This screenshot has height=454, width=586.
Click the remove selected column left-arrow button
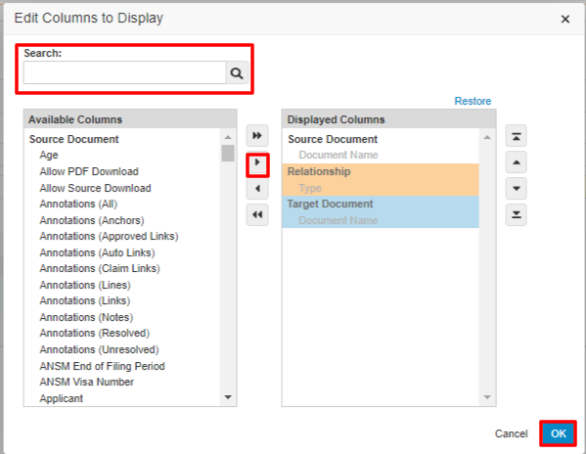click(x=257, y=188)
